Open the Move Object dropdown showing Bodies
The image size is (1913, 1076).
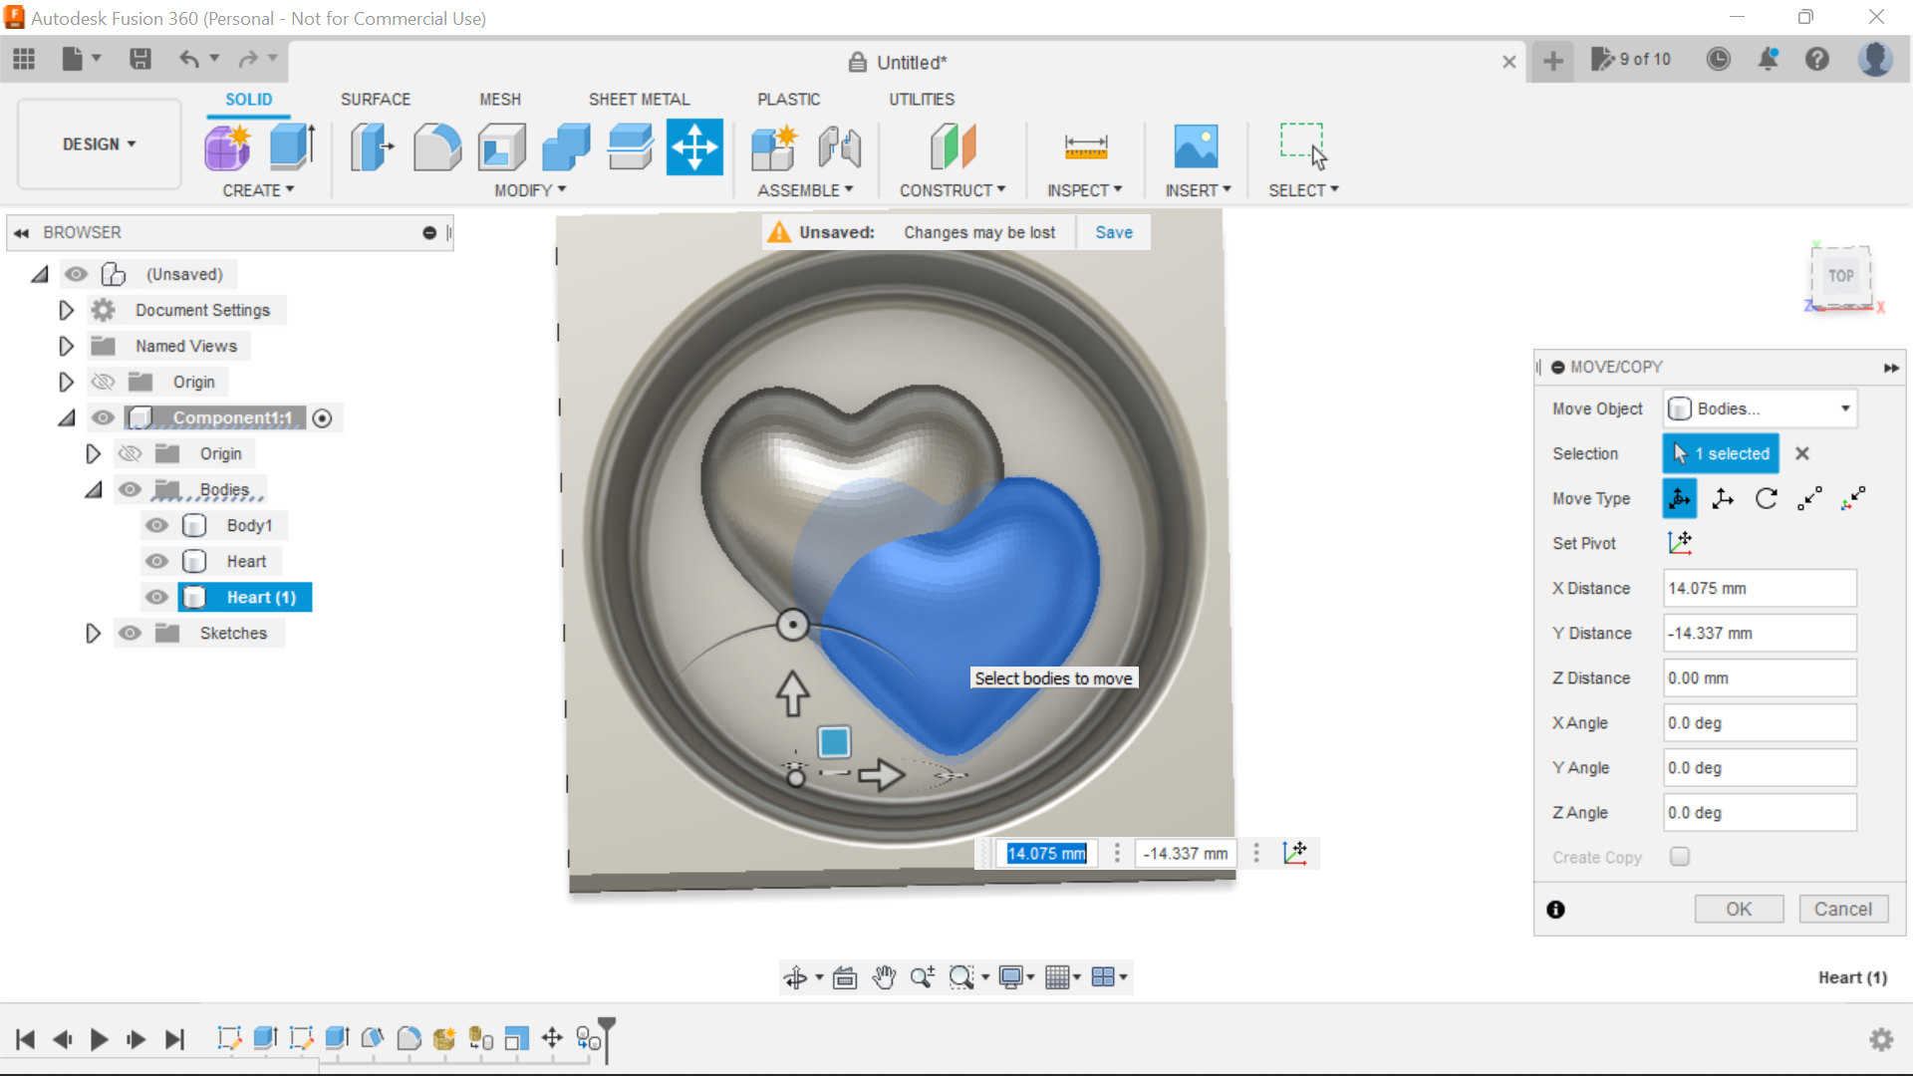(x=1760, y=408)
